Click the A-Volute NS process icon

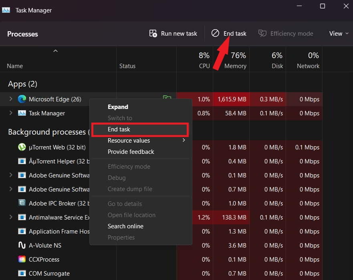click(22, 245)
